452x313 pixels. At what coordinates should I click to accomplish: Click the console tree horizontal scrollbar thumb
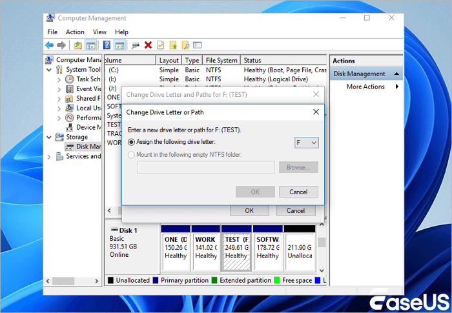[x=63, y=281]
